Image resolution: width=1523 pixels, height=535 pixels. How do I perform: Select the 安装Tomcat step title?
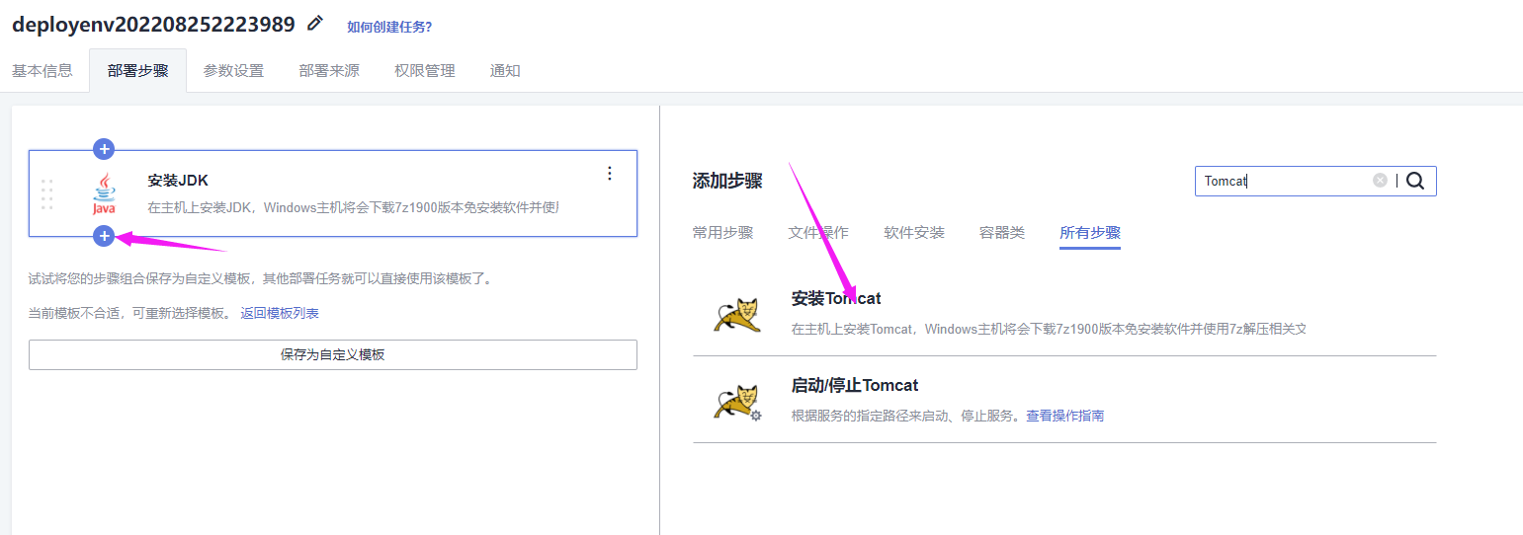[x=836, y=298]
